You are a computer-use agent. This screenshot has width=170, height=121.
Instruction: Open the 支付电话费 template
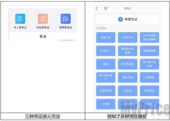point(127,64)
